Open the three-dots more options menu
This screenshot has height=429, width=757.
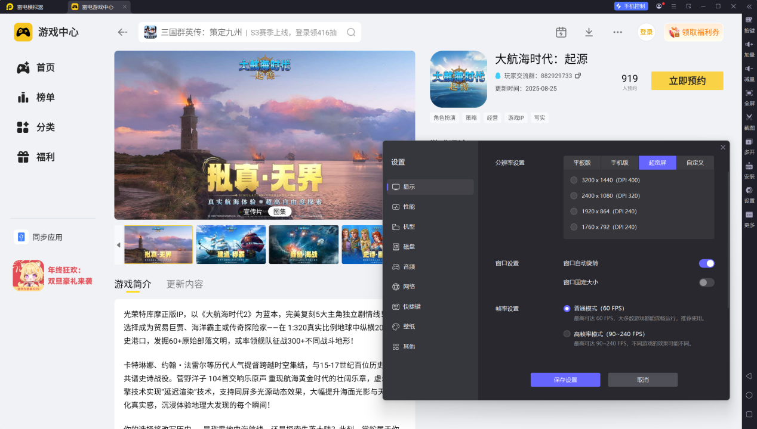[x=617, y=32]
